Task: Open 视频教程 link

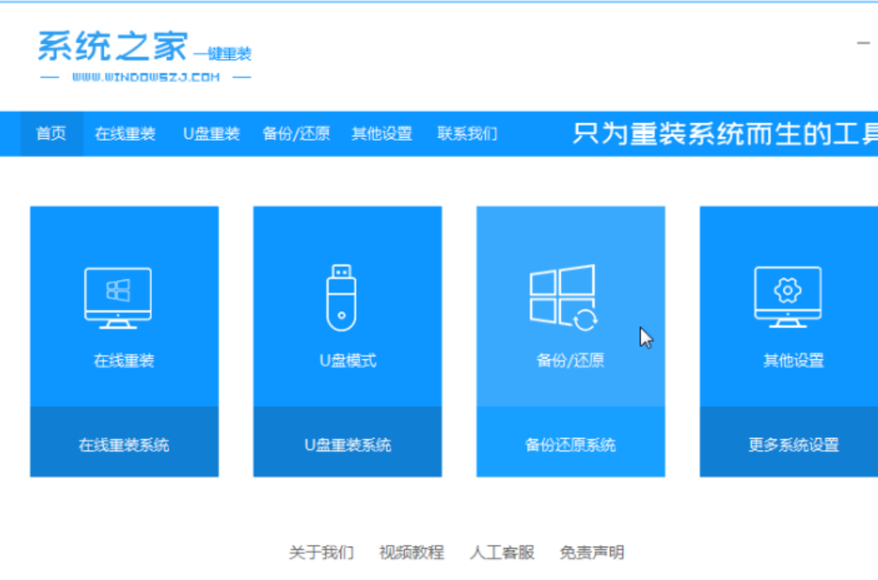Action: [412, 553]
